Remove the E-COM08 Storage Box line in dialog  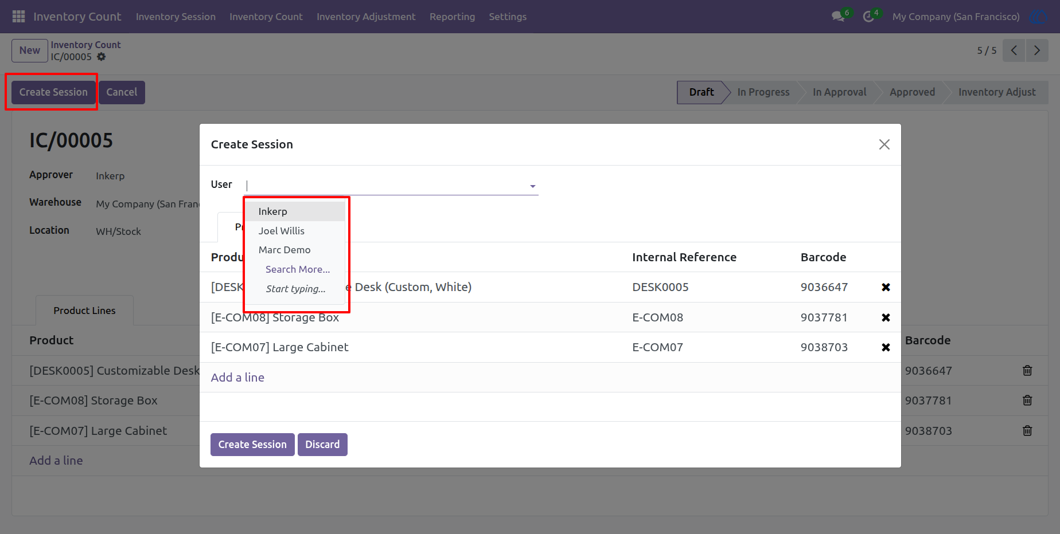click(x=886, y=317)
